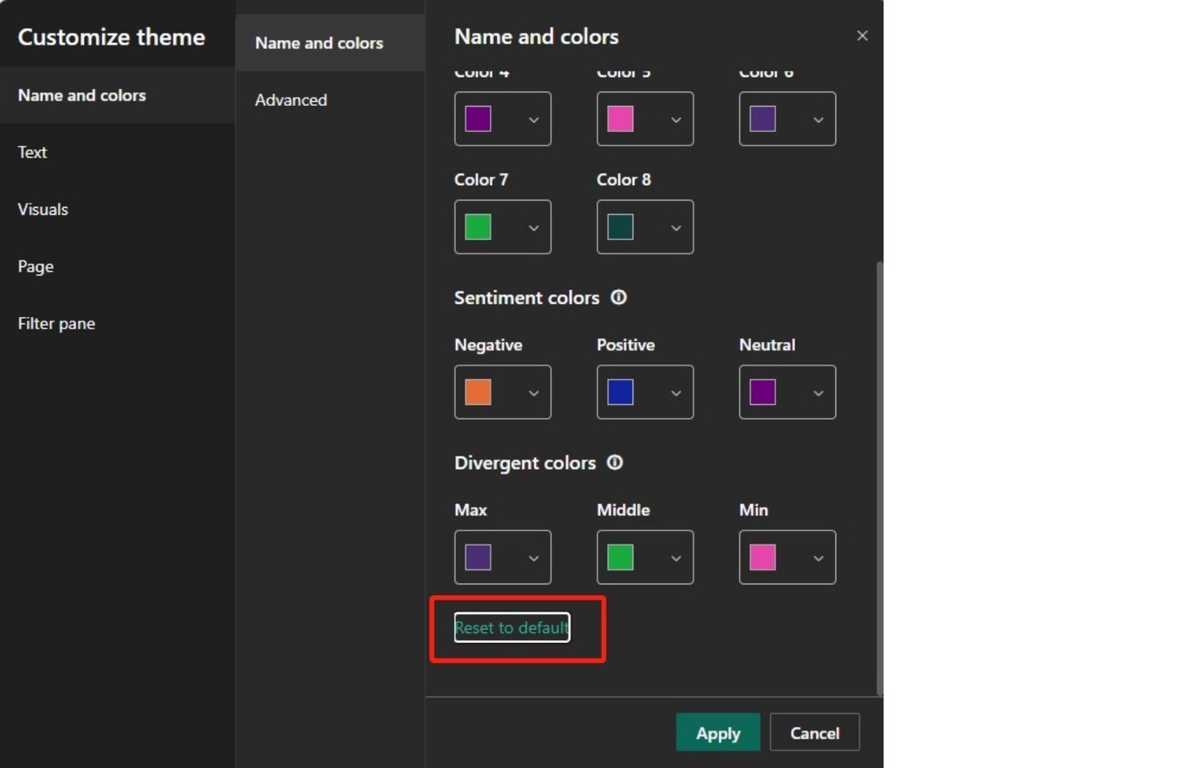This screenshot has width=1186, height=768.
Task: Select the green Middle color swatch
Action: [620, 557]
